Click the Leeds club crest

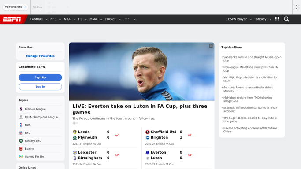coord(75,132)
